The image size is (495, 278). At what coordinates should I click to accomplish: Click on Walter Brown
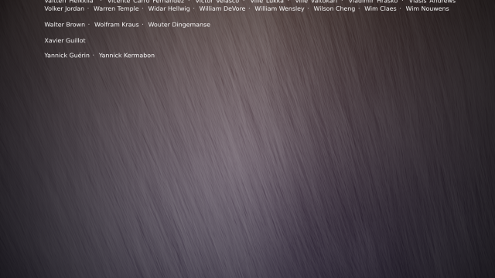pos(65,25)
